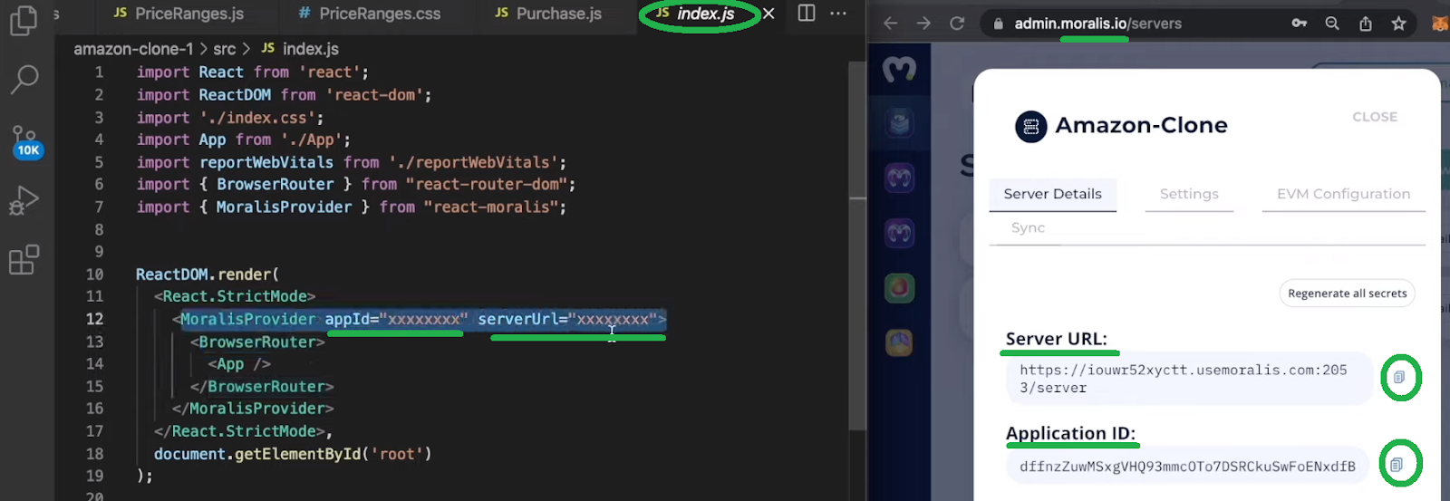Click the Amazon-Clone server icon
Viewport: 1450px width, 501px height.
coord(1031,127)
